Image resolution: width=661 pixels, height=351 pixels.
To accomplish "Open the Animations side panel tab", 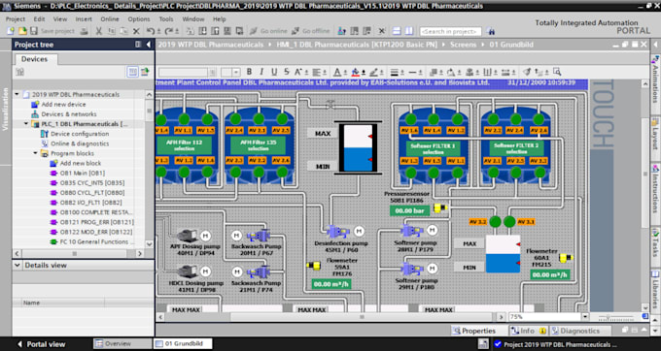I will tap(655, 80).
